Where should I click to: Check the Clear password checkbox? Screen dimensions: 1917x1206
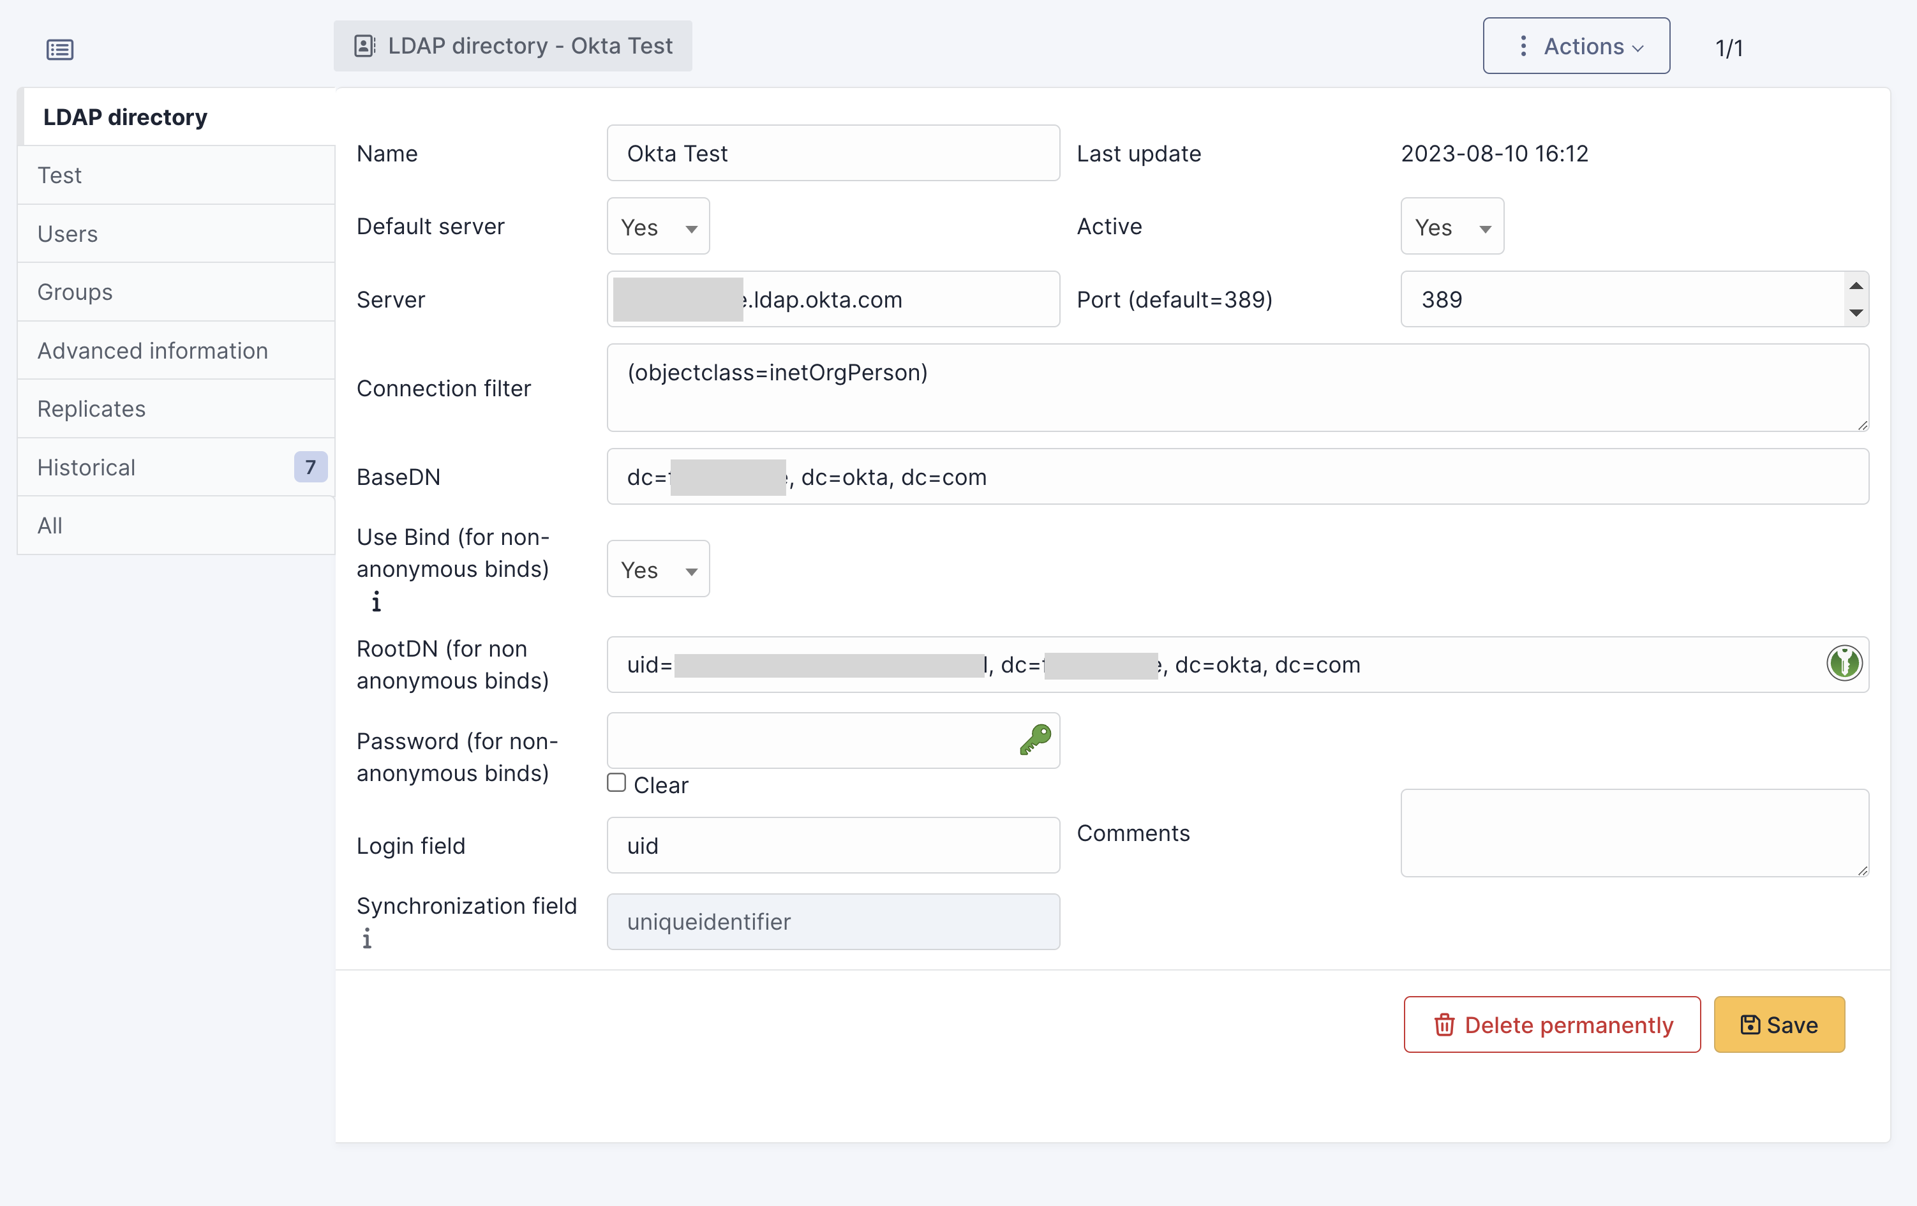point(616,782)
